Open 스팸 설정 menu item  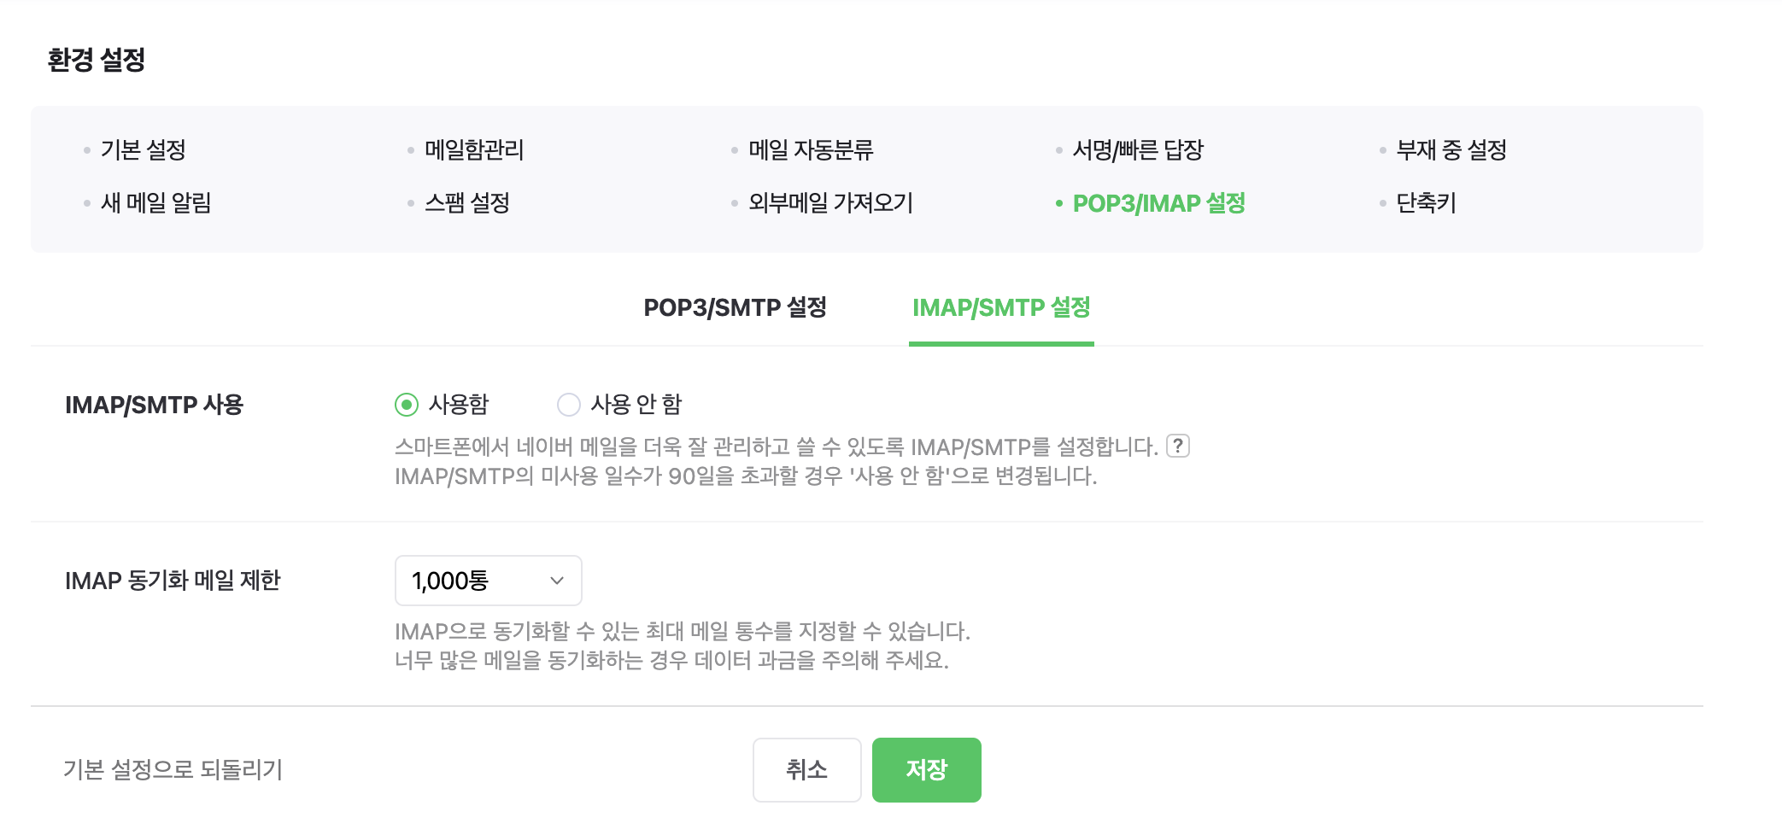(x=467, y=203)
